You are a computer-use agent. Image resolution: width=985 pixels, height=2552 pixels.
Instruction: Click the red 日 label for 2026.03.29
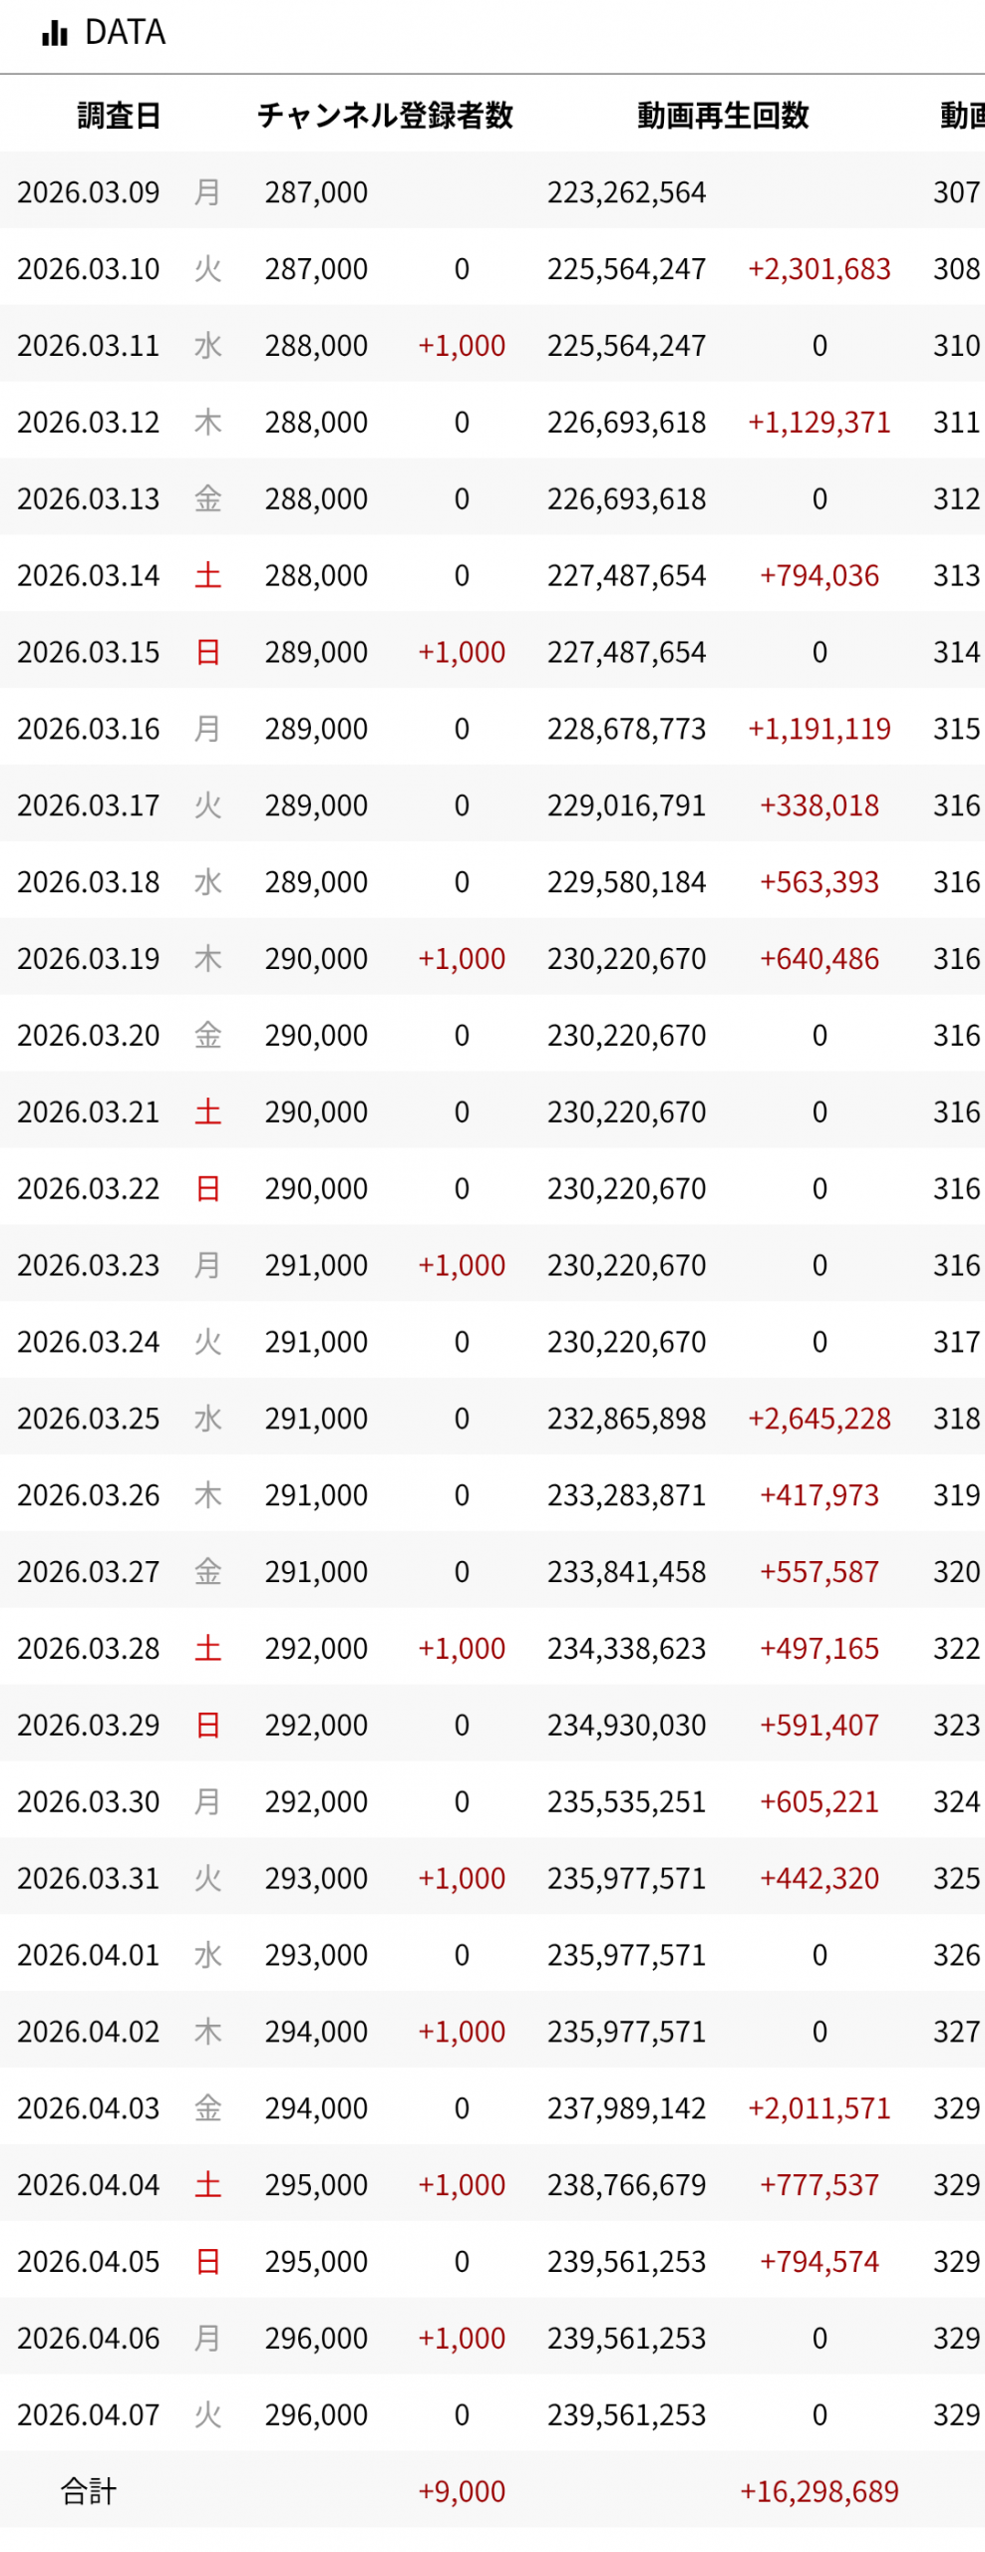click(x=207, y=1726)
